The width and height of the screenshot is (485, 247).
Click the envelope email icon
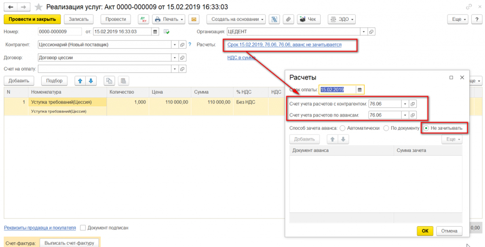(194, 19)
